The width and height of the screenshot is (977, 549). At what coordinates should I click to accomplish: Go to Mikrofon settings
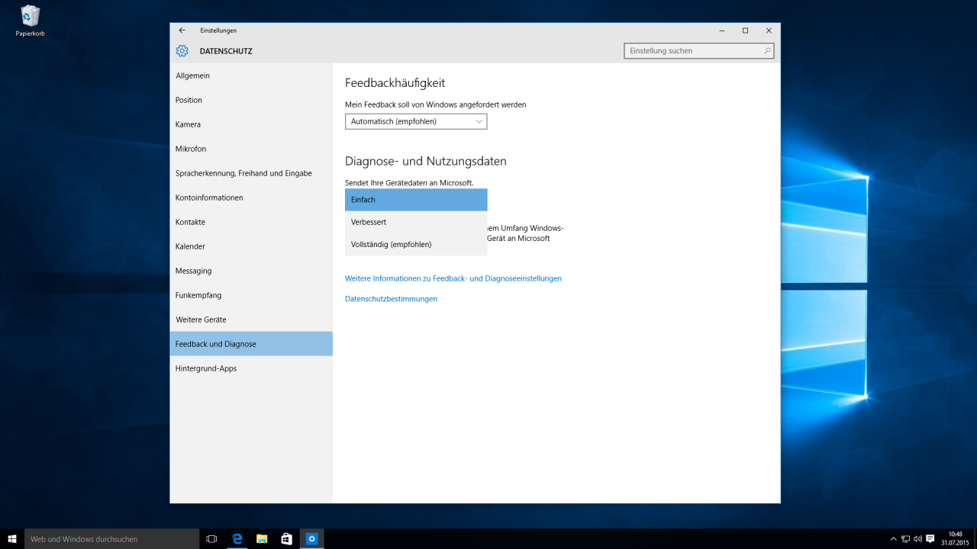(251, 149)
